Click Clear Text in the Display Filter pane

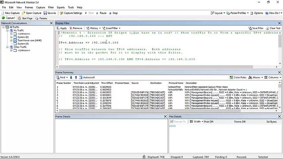(273, 28)
